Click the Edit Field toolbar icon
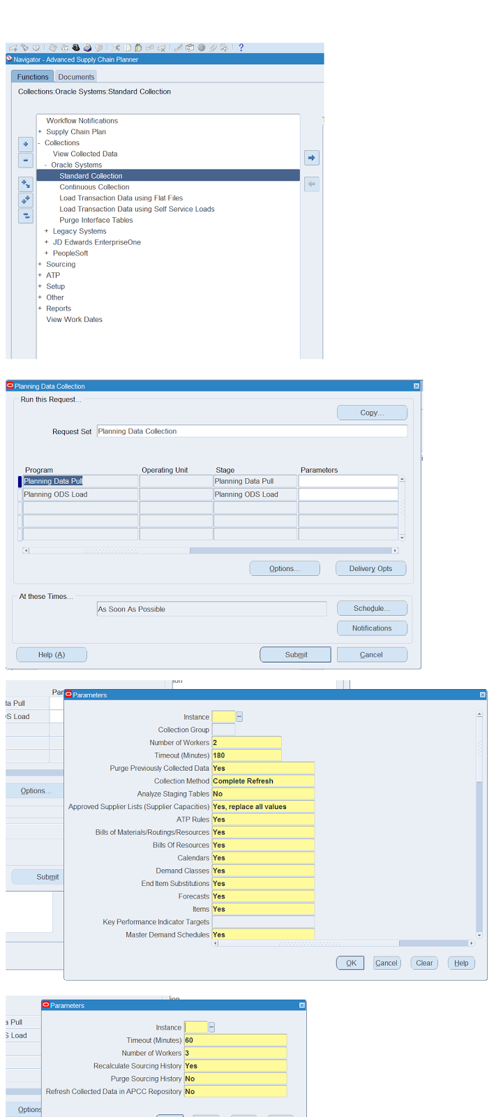Image resolution: width=503 pixels, height=1117 pixels. [x=179, y=47]
